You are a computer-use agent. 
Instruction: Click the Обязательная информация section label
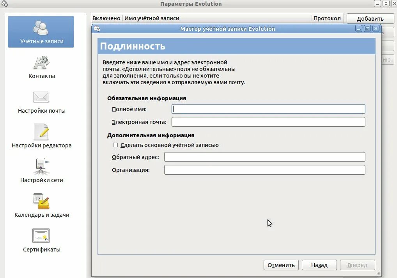(147, 98)
